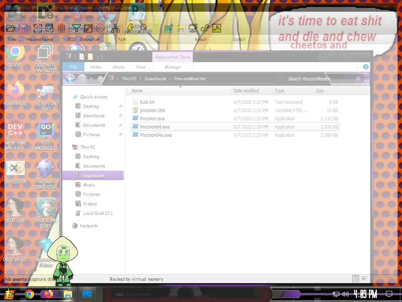Select This PC in the navigation pane
Screen dimensions: 402x302
point(88,147)
